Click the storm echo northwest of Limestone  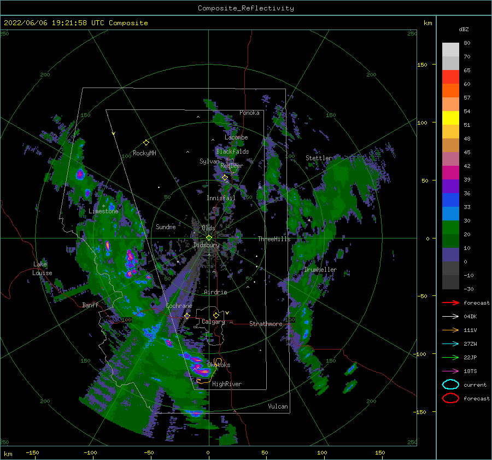click(x=80, y=173)
